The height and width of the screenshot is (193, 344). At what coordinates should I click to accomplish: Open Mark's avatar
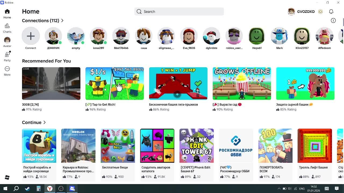pyautogui.click(x=279, y=36)
